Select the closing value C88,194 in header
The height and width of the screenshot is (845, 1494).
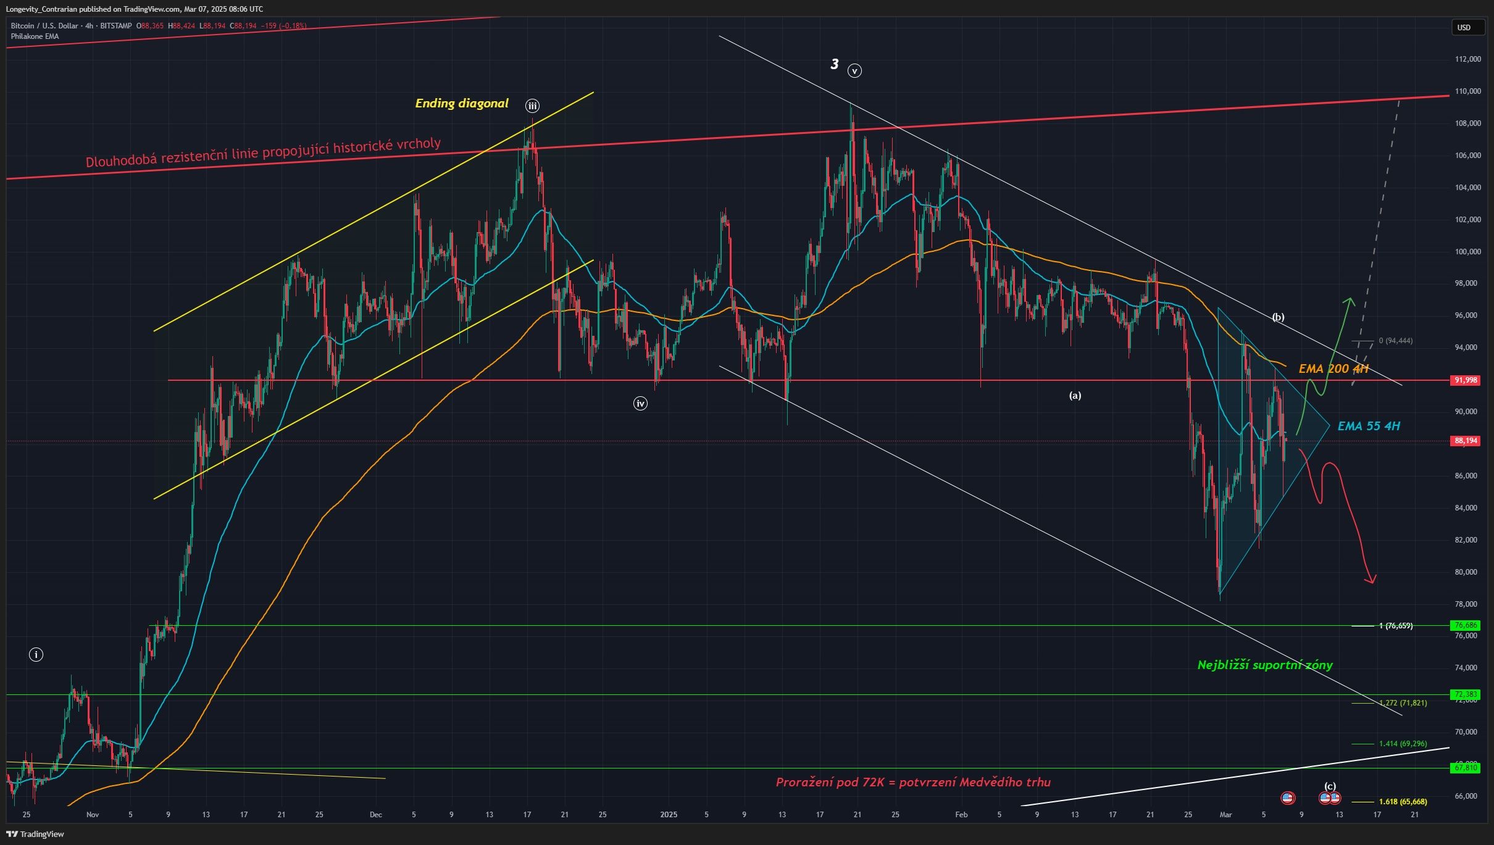(243, 26)
